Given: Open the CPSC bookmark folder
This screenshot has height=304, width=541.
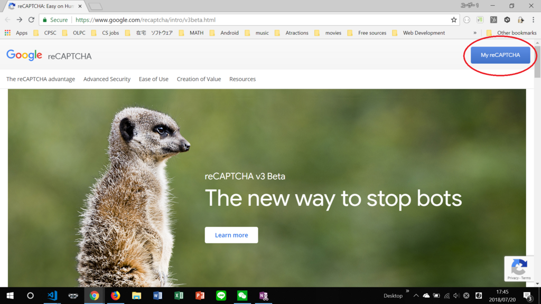Looking at the screenshot, I should (46, 33).
